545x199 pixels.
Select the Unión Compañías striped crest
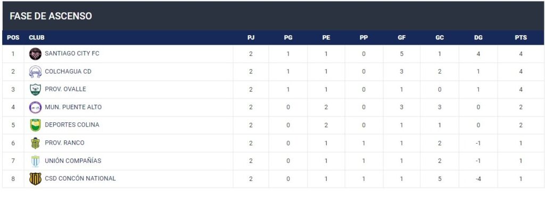click(x=35, y=161)
